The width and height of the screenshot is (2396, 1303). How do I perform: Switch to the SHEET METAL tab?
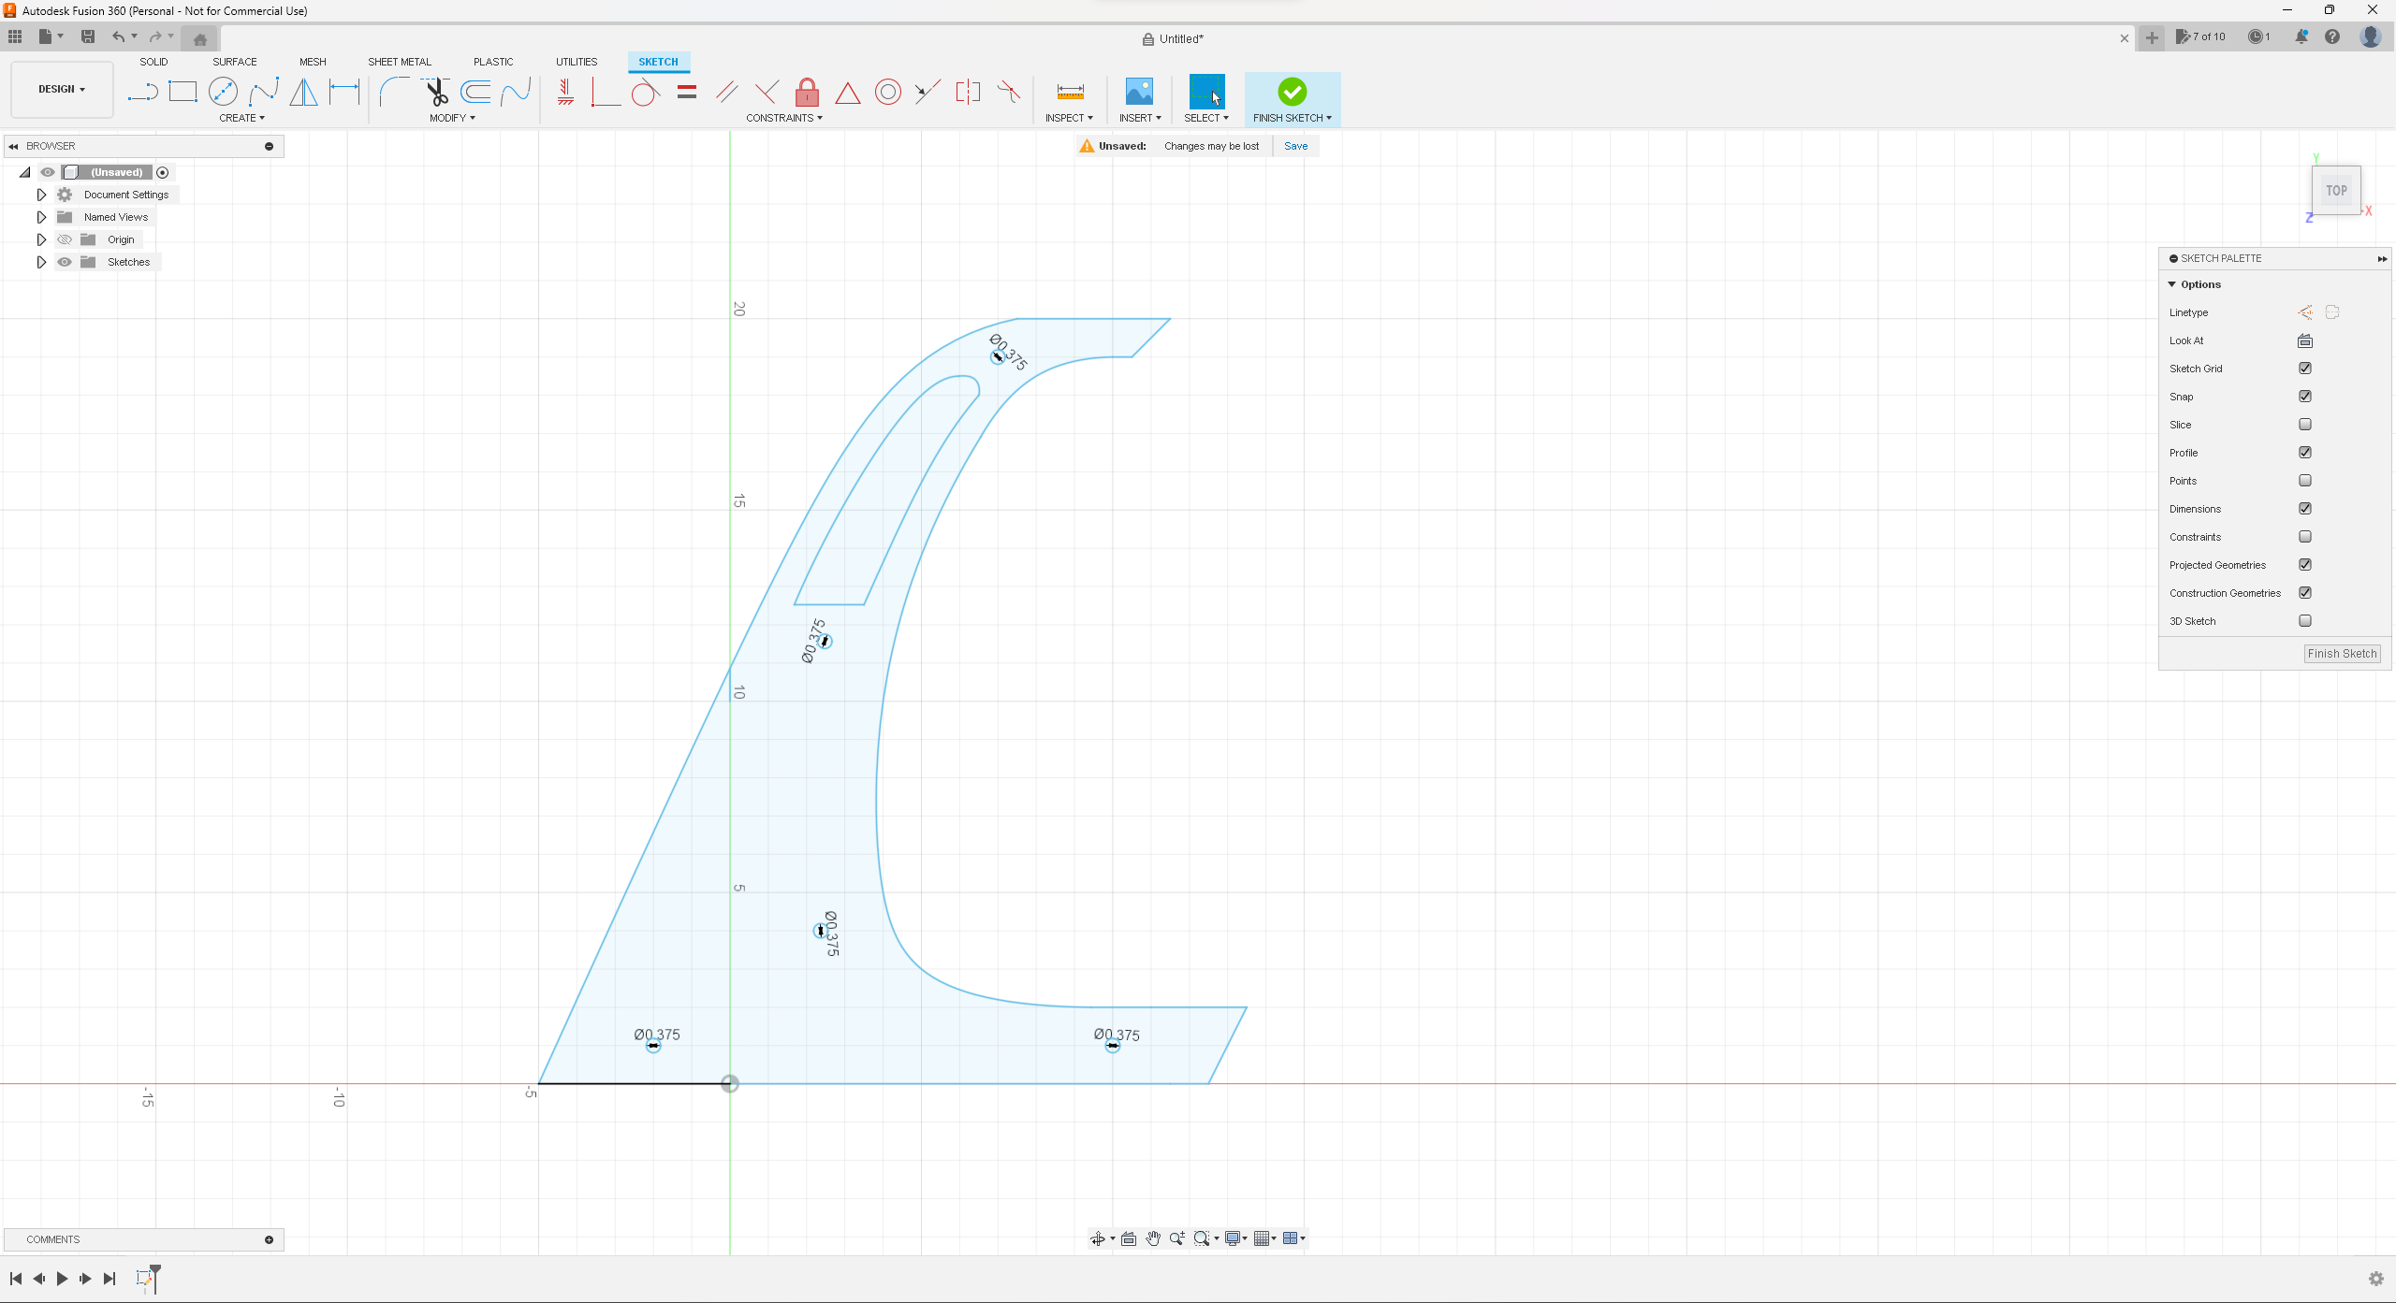click(399, 62)
